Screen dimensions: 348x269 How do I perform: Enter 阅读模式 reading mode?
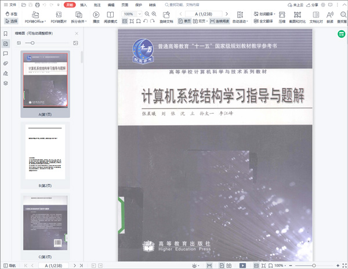pyautogui.click(x=110, y=17)
